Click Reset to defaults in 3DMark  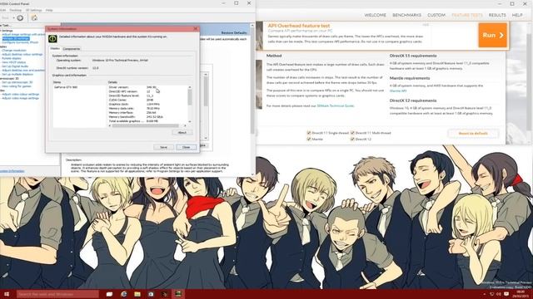(473, 134)
